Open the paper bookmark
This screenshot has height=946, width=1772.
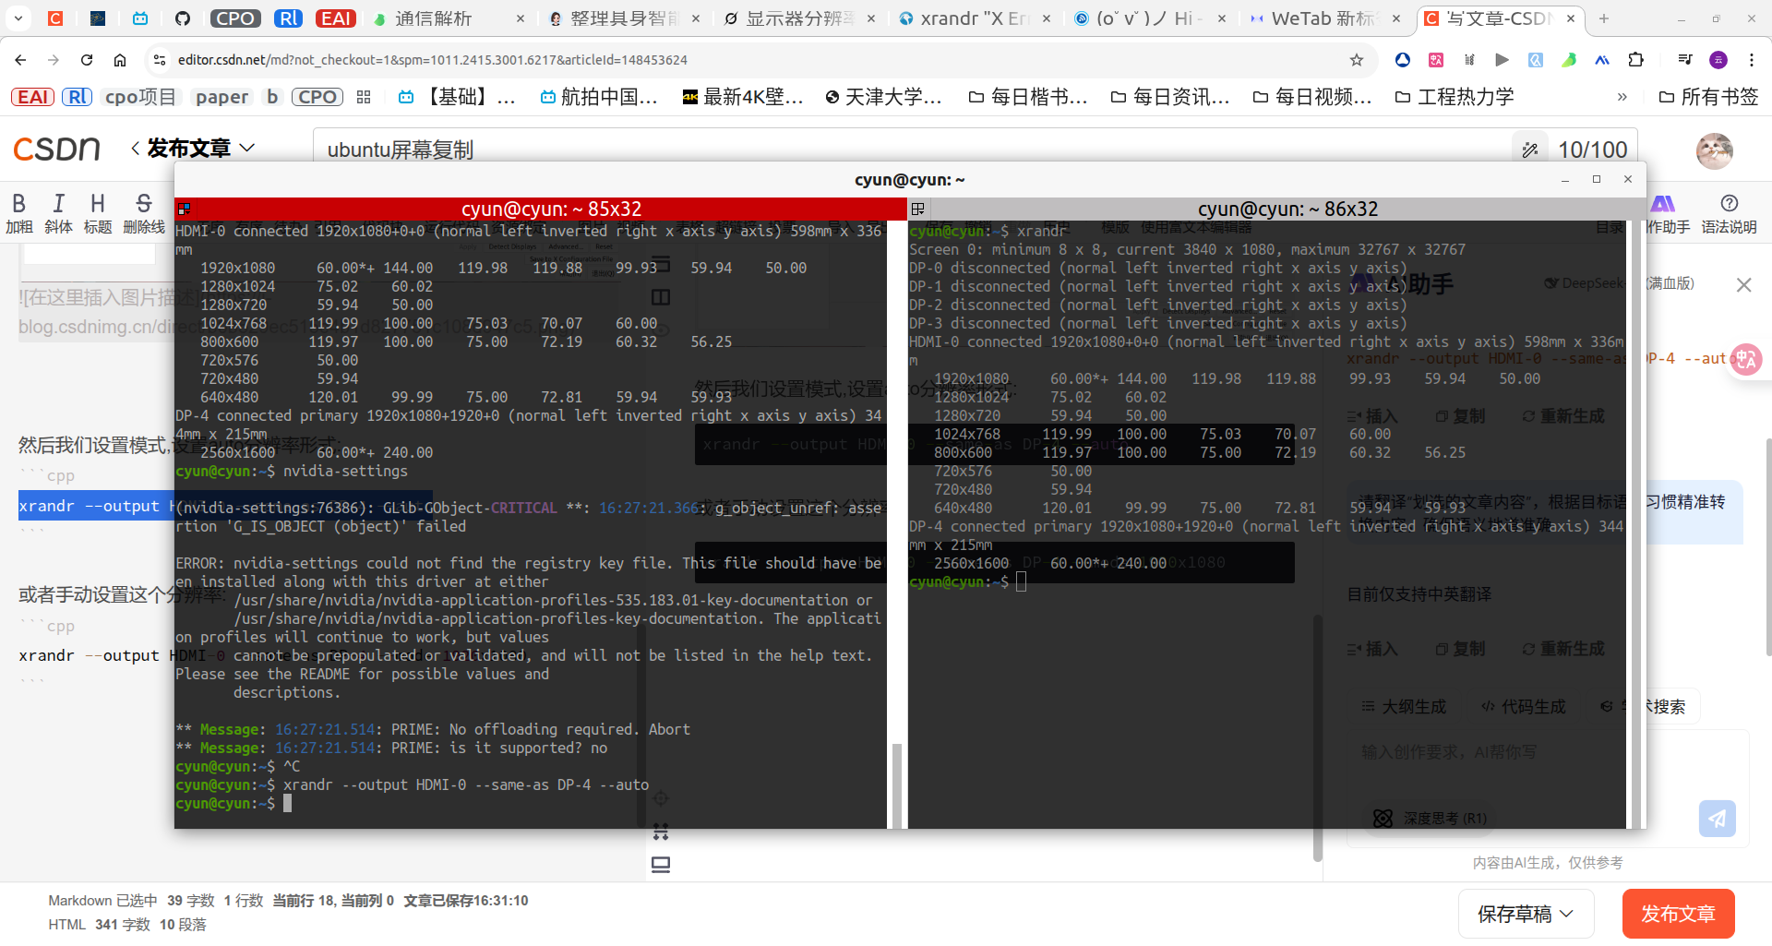coord(221,97)
